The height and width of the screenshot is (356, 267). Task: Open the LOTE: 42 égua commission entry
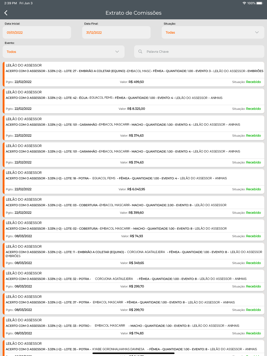[x=133, y=101]
